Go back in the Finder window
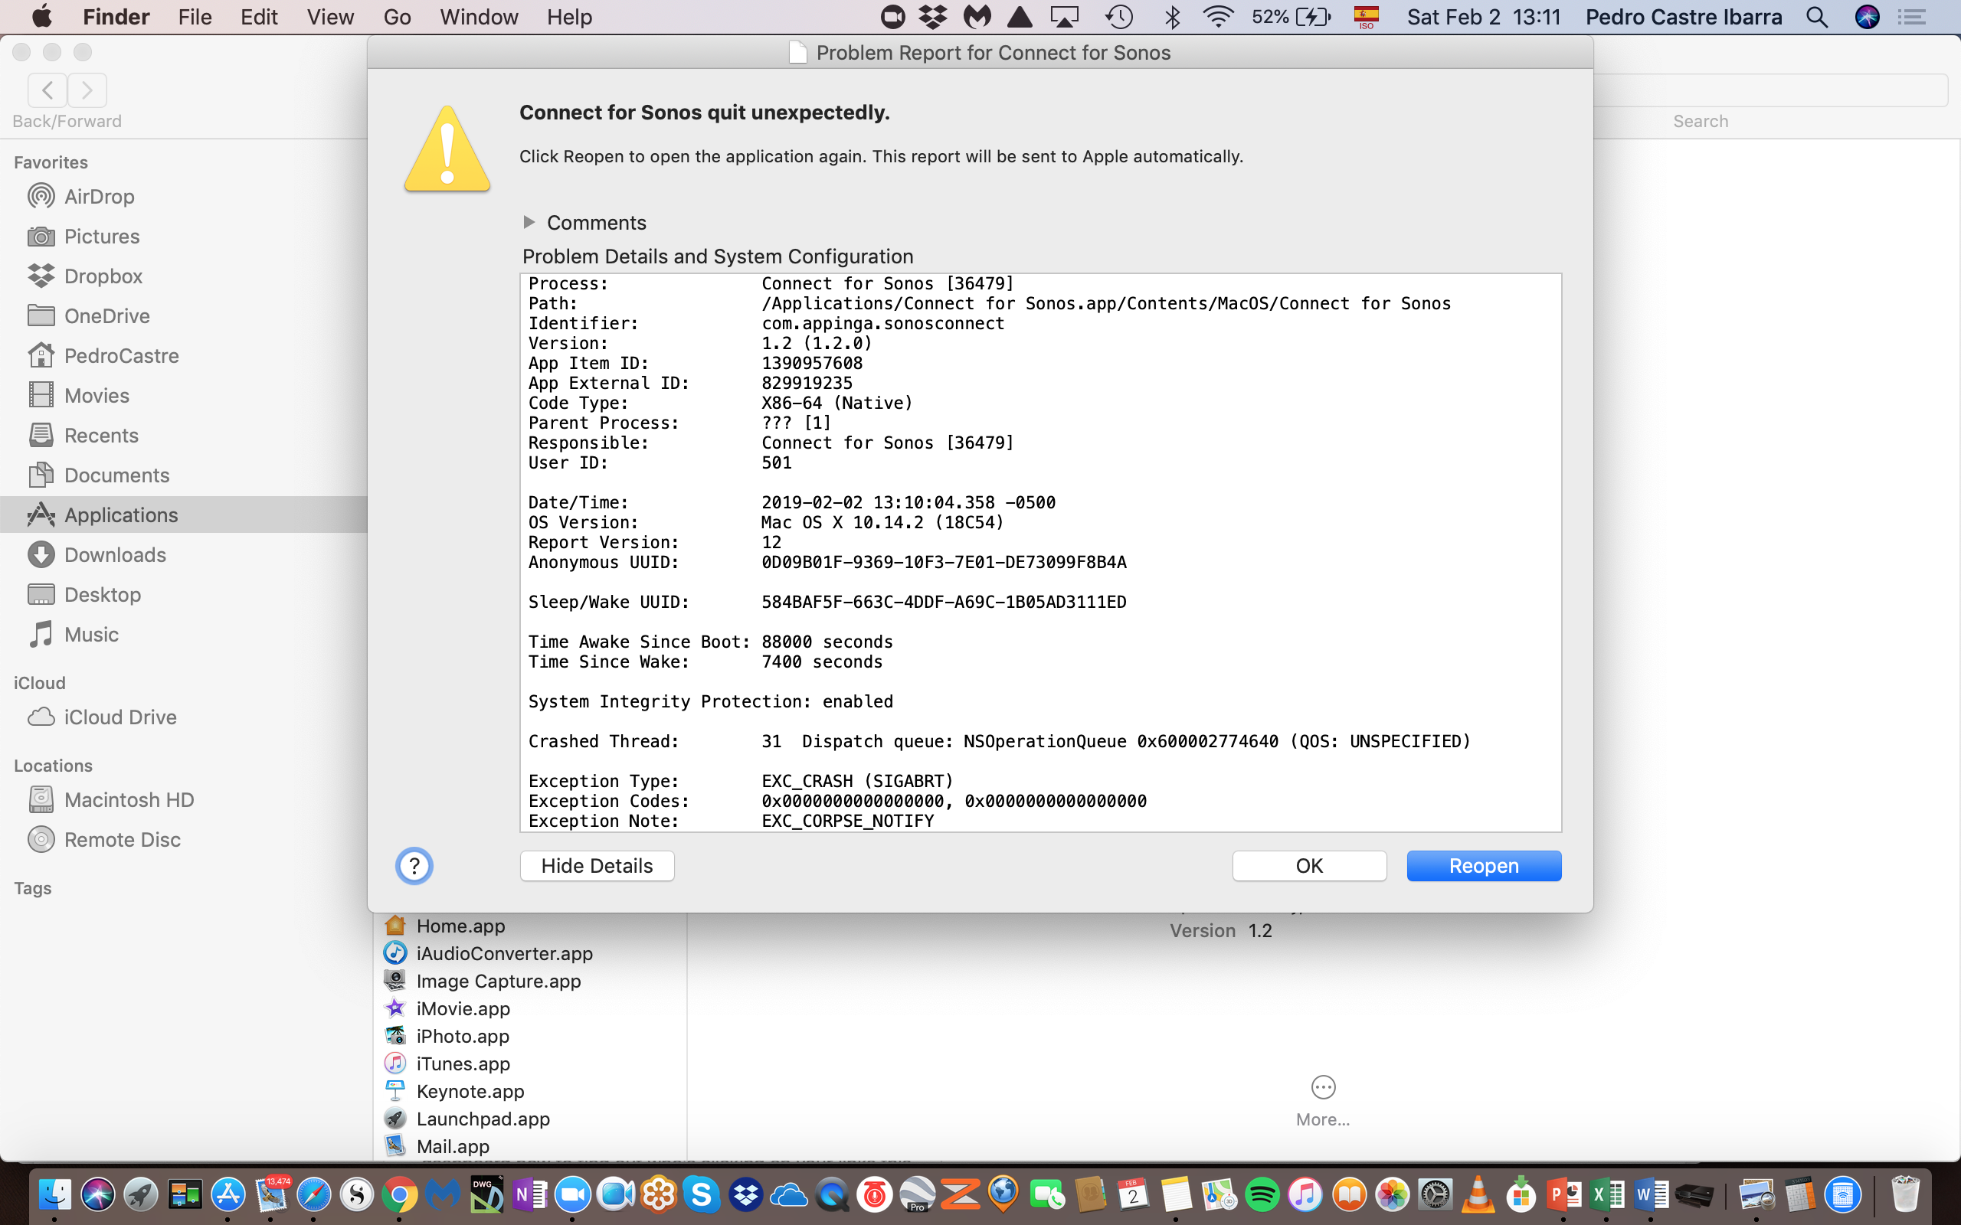The image size is (1961, 1225). [x=47, y=90]
